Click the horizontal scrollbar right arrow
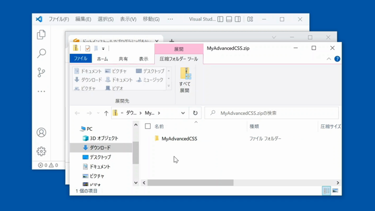 tap(338, 183)
